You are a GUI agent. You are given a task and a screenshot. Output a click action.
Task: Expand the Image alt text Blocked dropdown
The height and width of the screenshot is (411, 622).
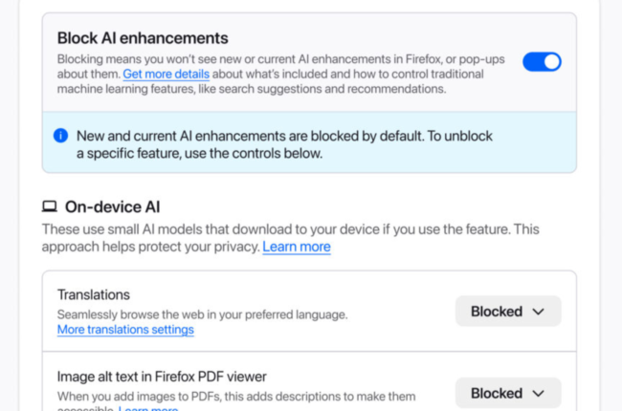click(x=507, y=393)
